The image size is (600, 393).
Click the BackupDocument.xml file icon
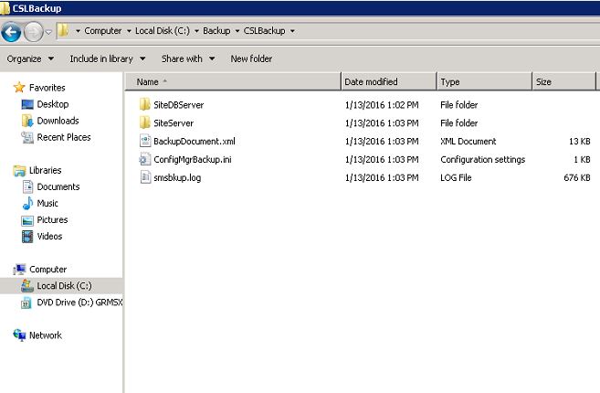144,142
